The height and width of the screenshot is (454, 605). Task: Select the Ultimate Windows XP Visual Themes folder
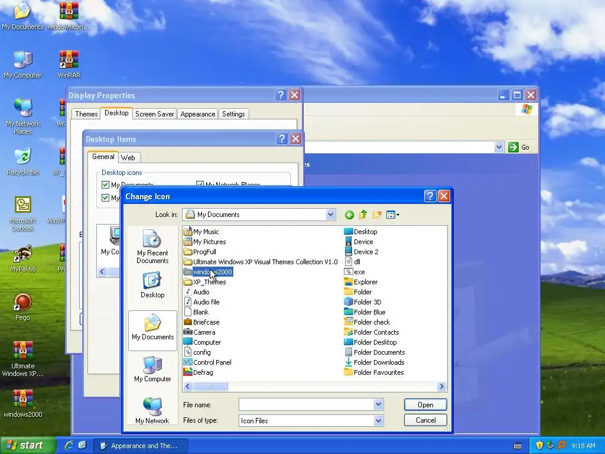pos(261,262)
